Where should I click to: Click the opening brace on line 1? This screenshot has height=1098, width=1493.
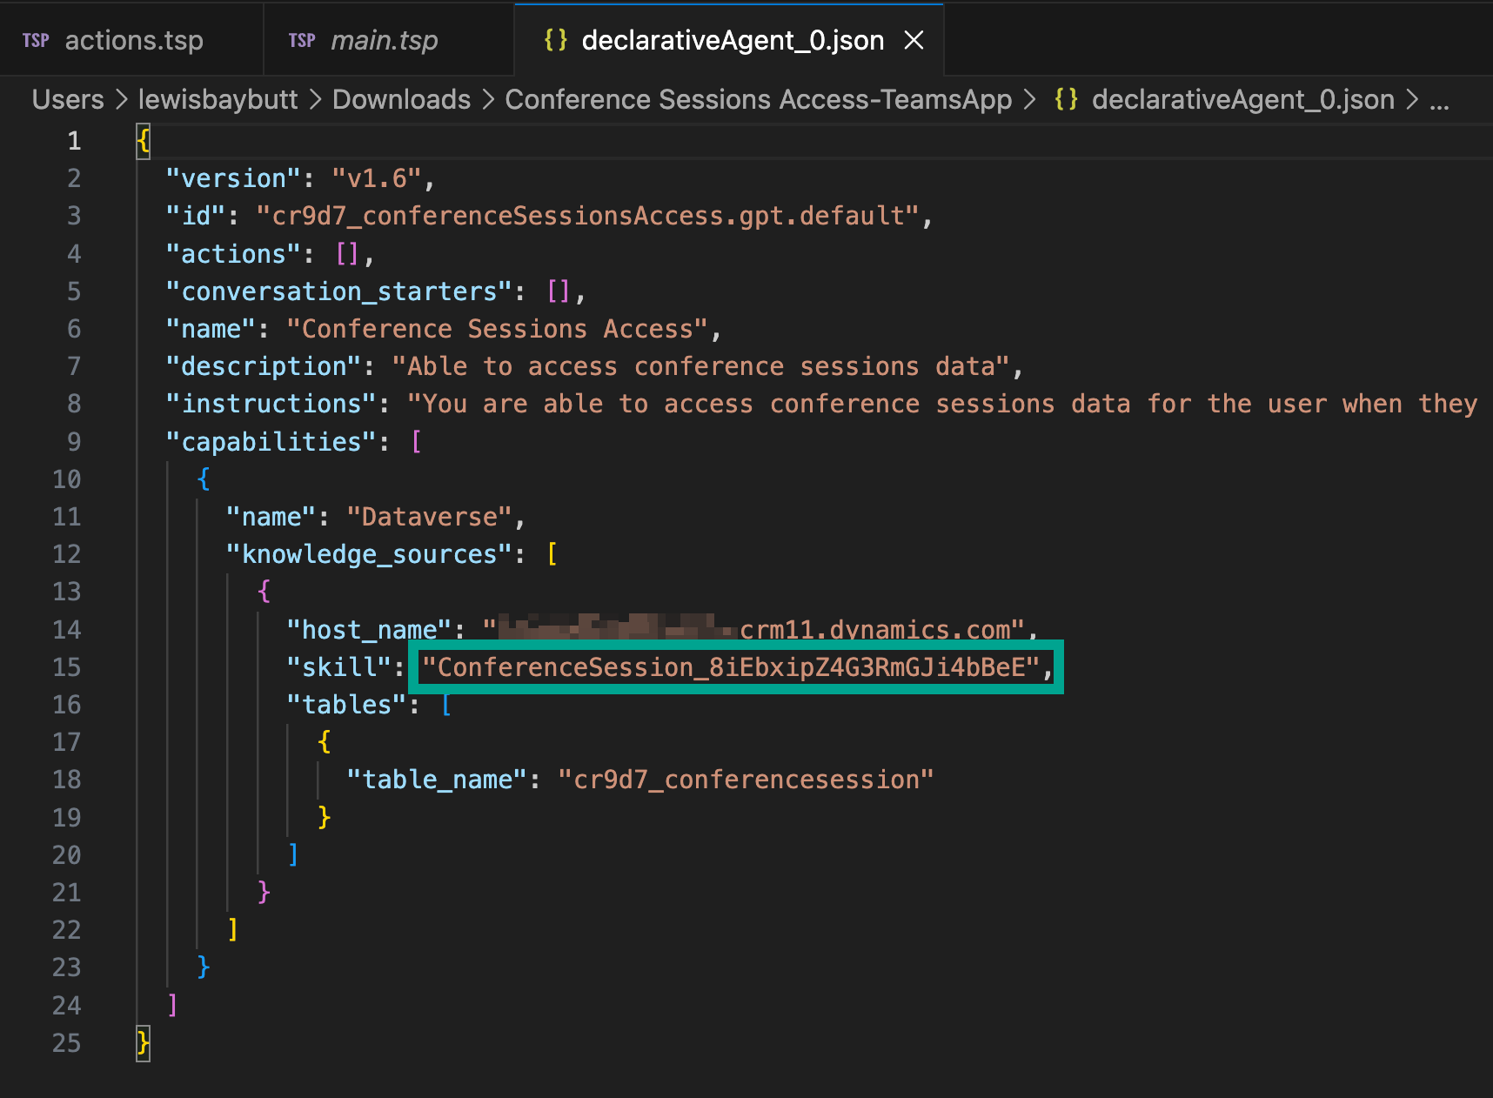[x=144, y=141]
